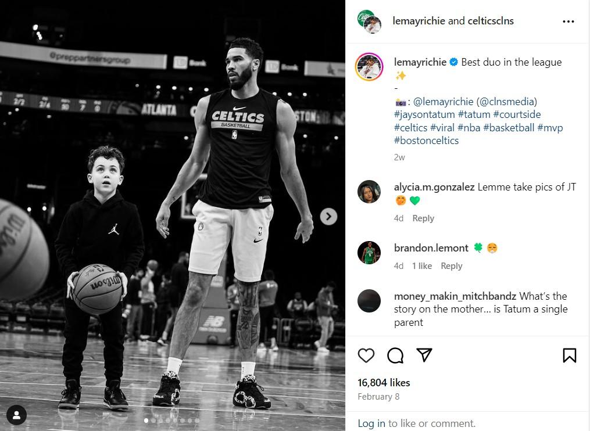Image resolution: width=590 pixels, height=431 pixels.
Task: Open the comment bubble icon
Action: click(395, 355)
